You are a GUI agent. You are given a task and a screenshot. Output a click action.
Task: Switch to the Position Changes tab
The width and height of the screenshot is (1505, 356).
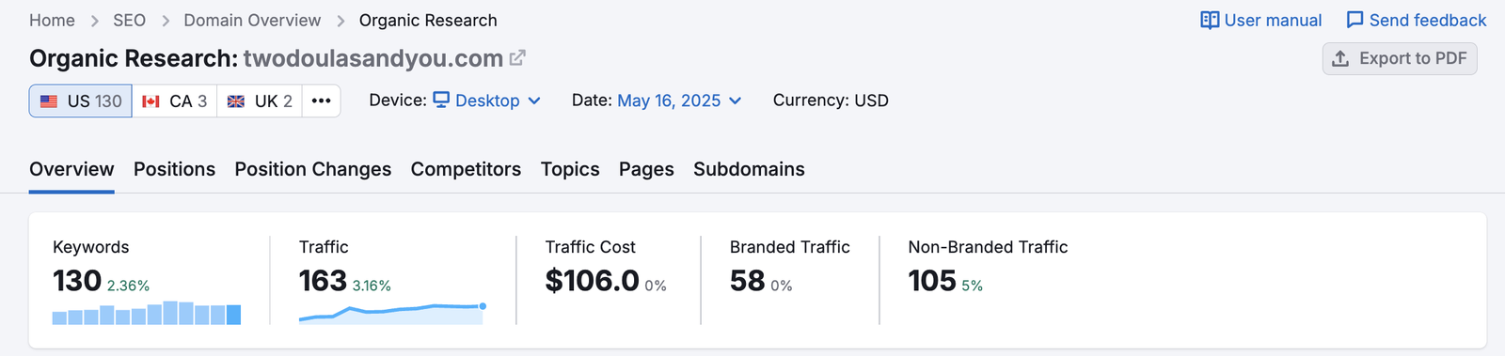(313, 169)
